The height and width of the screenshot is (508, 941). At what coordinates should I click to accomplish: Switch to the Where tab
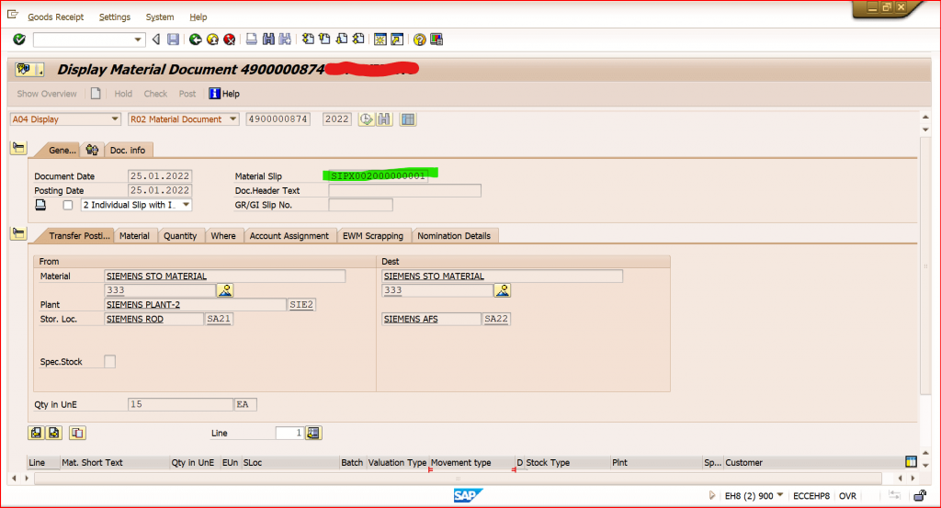coord(223,236)
